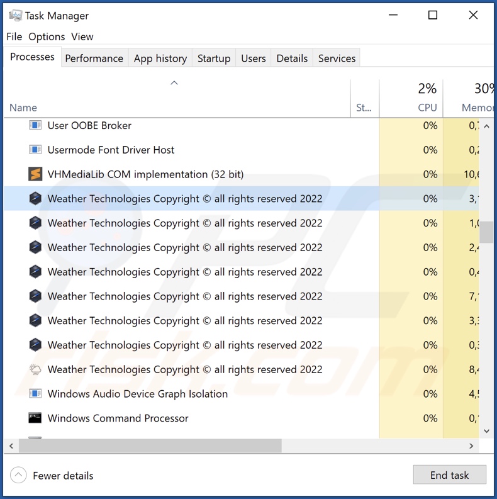Open the File menu
This screenshot has height=499, width=497.
14,36
